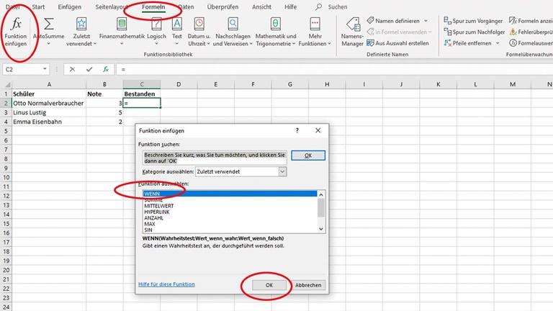This screenshot has height=311, width=553.
Task: Select the Note header cell
Action: pyautogui.click(x=104, y=94)
